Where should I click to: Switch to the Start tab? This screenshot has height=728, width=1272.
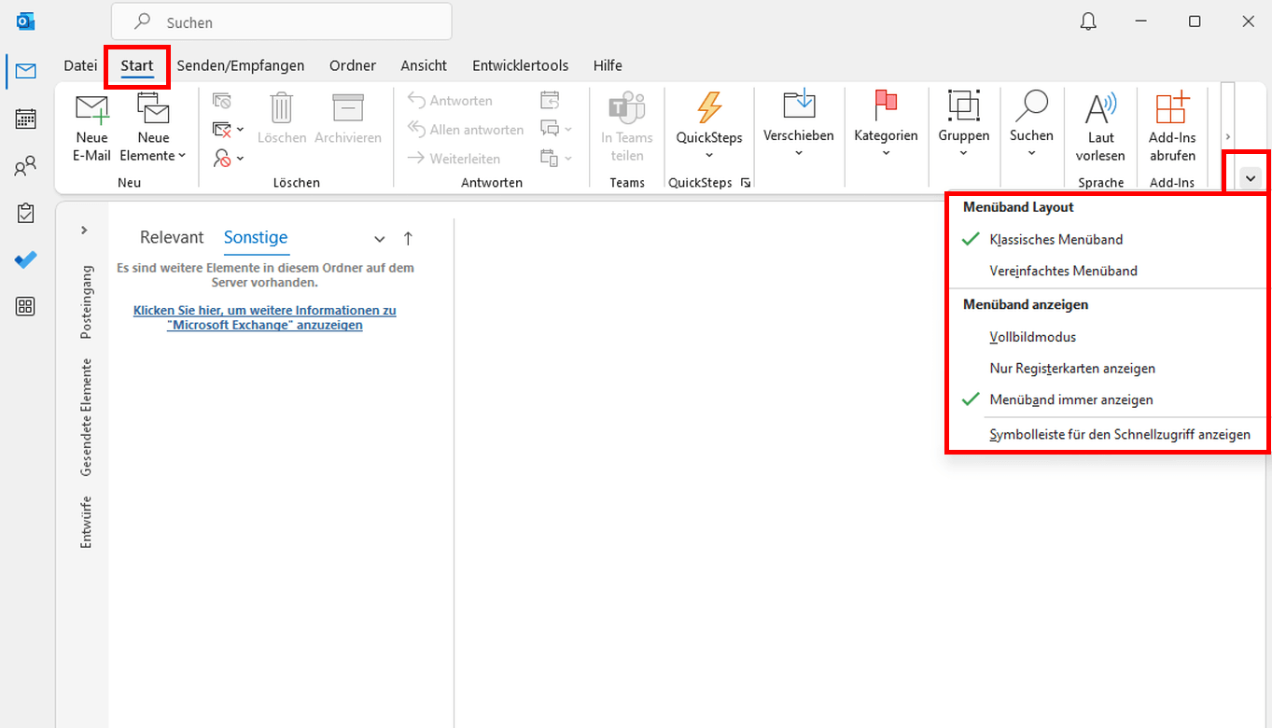tap(137, 65)
